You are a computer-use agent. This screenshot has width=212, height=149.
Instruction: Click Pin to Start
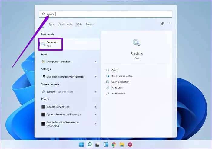tap(117, 88)
